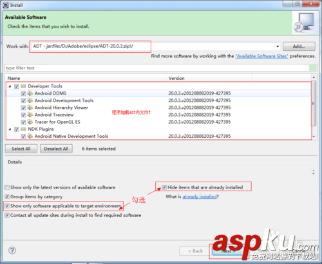Uncheck the NDK Plugins category checkbox
This screenshot has height=264, width=322.
click(17, 129)
